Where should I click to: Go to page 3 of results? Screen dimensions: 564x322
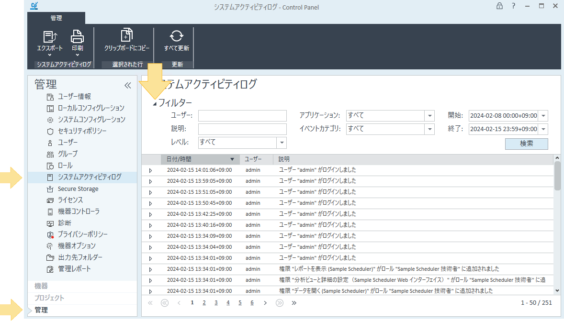tap(216, 302)
